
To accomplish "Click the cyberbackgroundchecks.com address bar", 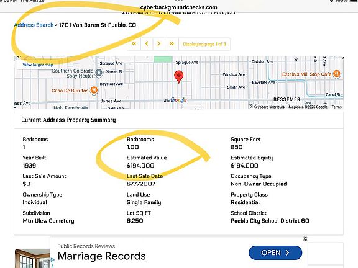I will point(179,7).
